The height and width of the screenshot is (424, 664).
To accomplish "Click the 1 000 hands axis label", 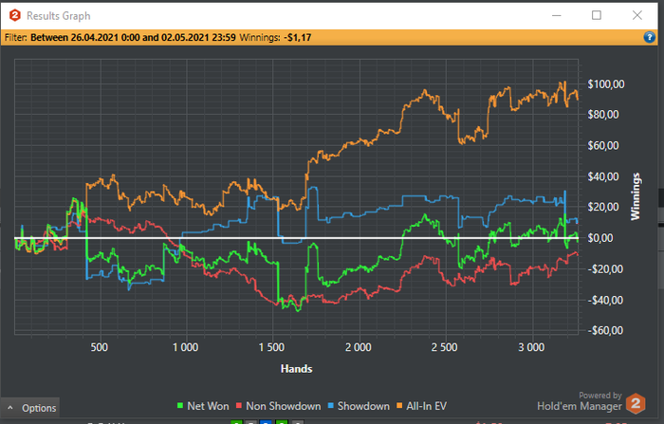I will [x=186, y=347].
